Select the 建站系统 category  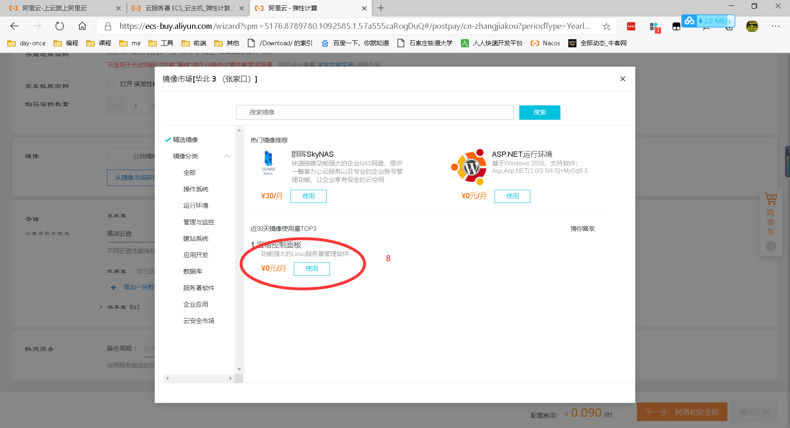point(195,239)
